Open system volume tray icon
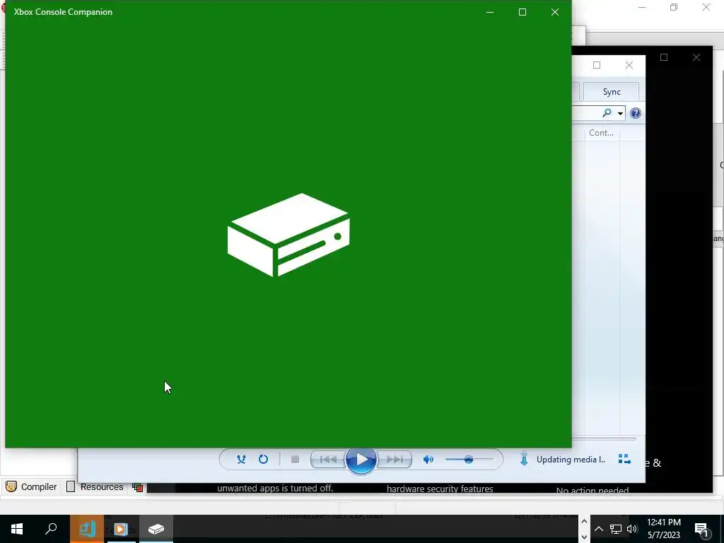 coord(632,529)
